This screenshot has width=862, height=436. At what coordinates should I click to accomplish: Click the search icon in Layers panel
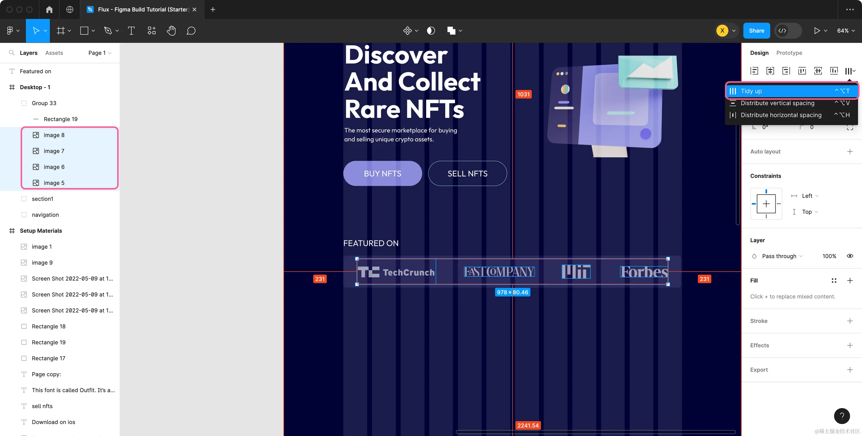[12, 52]
